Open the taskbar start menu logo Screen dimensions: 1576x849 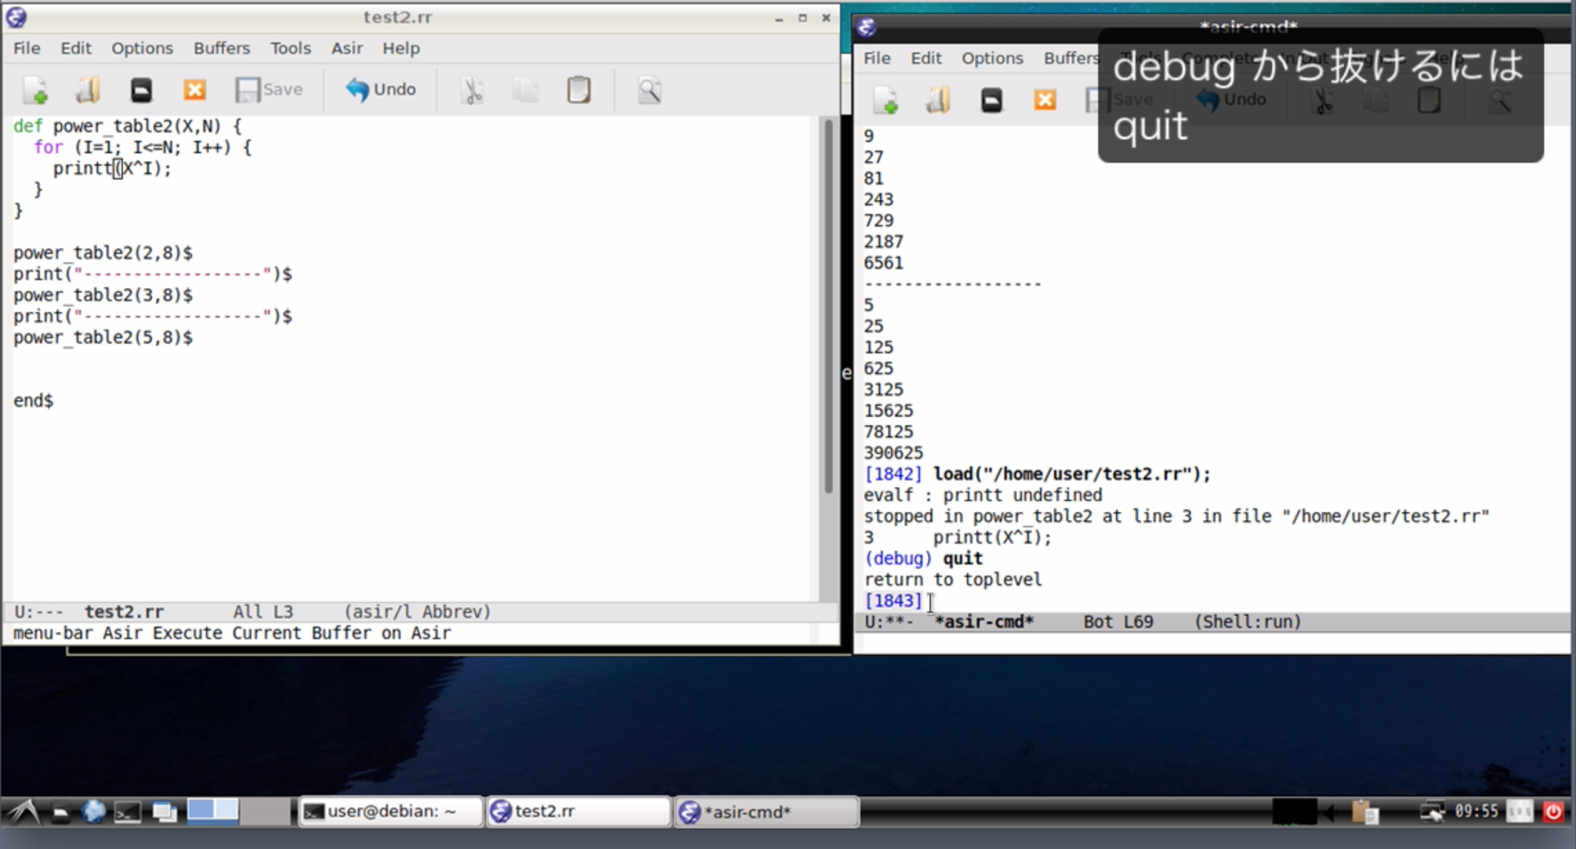pyautogui.click(x=23, y=812)
